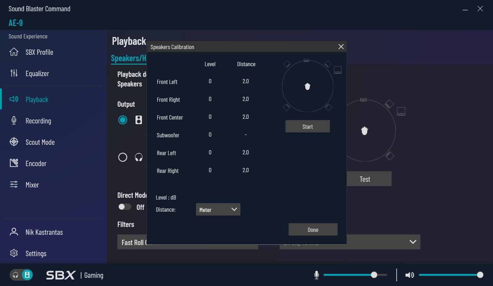
Task: Click the subwoofer icon in calibration diagram
Action: click(338, 70)
